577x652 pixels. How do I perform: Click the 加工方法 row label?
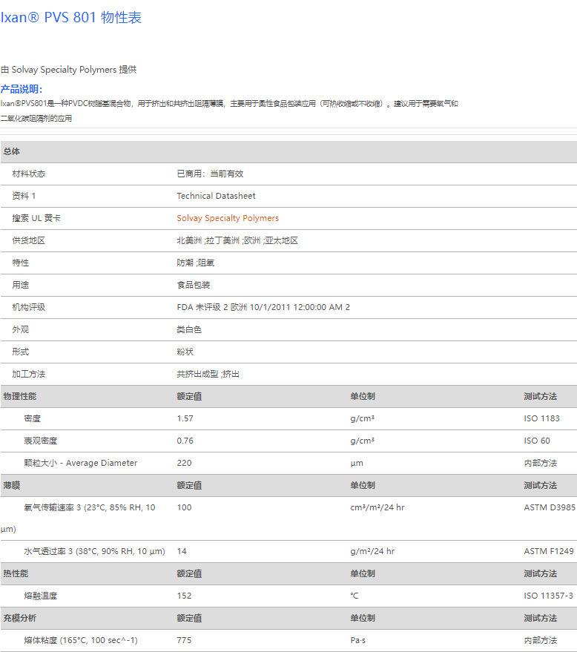tap(29, 374)
